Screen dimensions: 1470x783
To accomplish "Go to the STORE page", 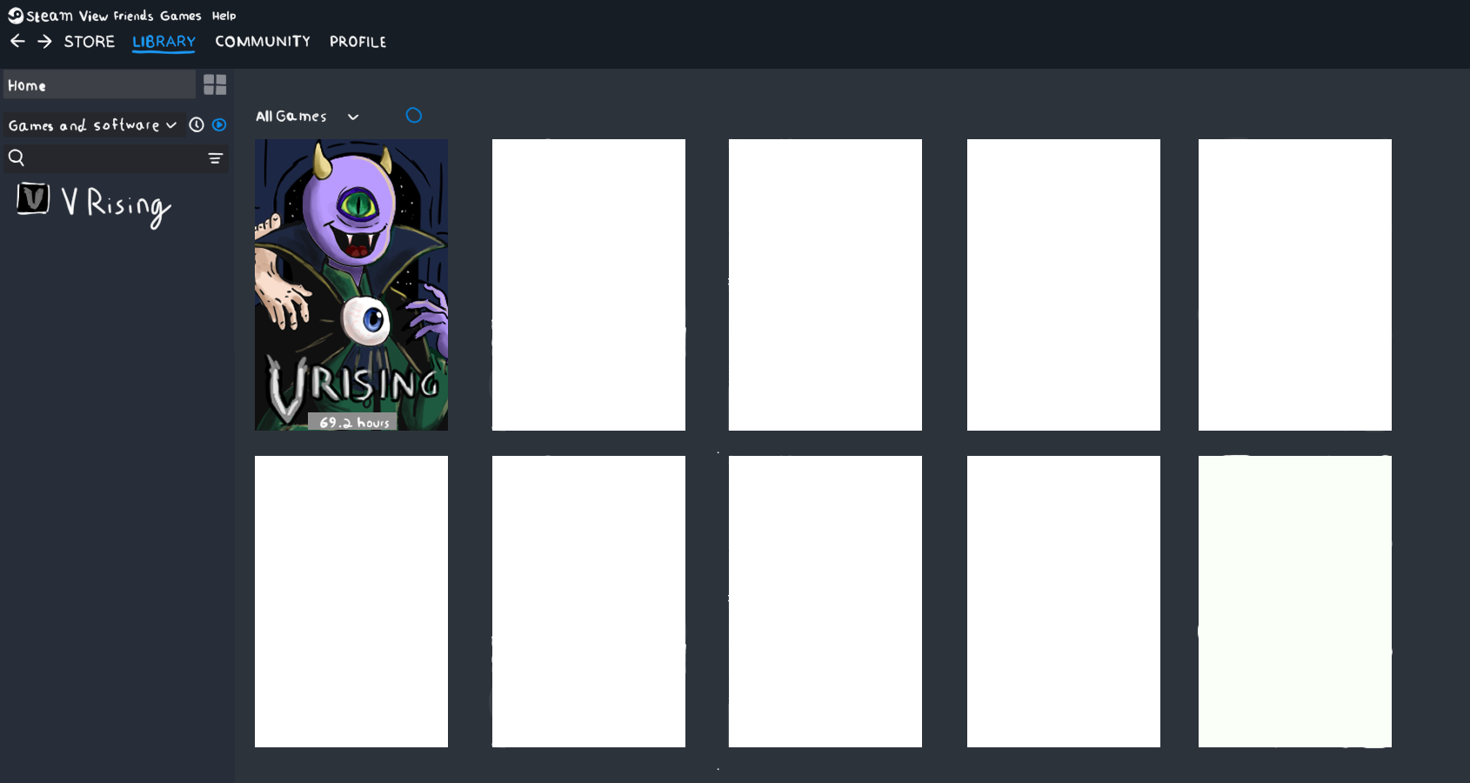I will (89, 41).
